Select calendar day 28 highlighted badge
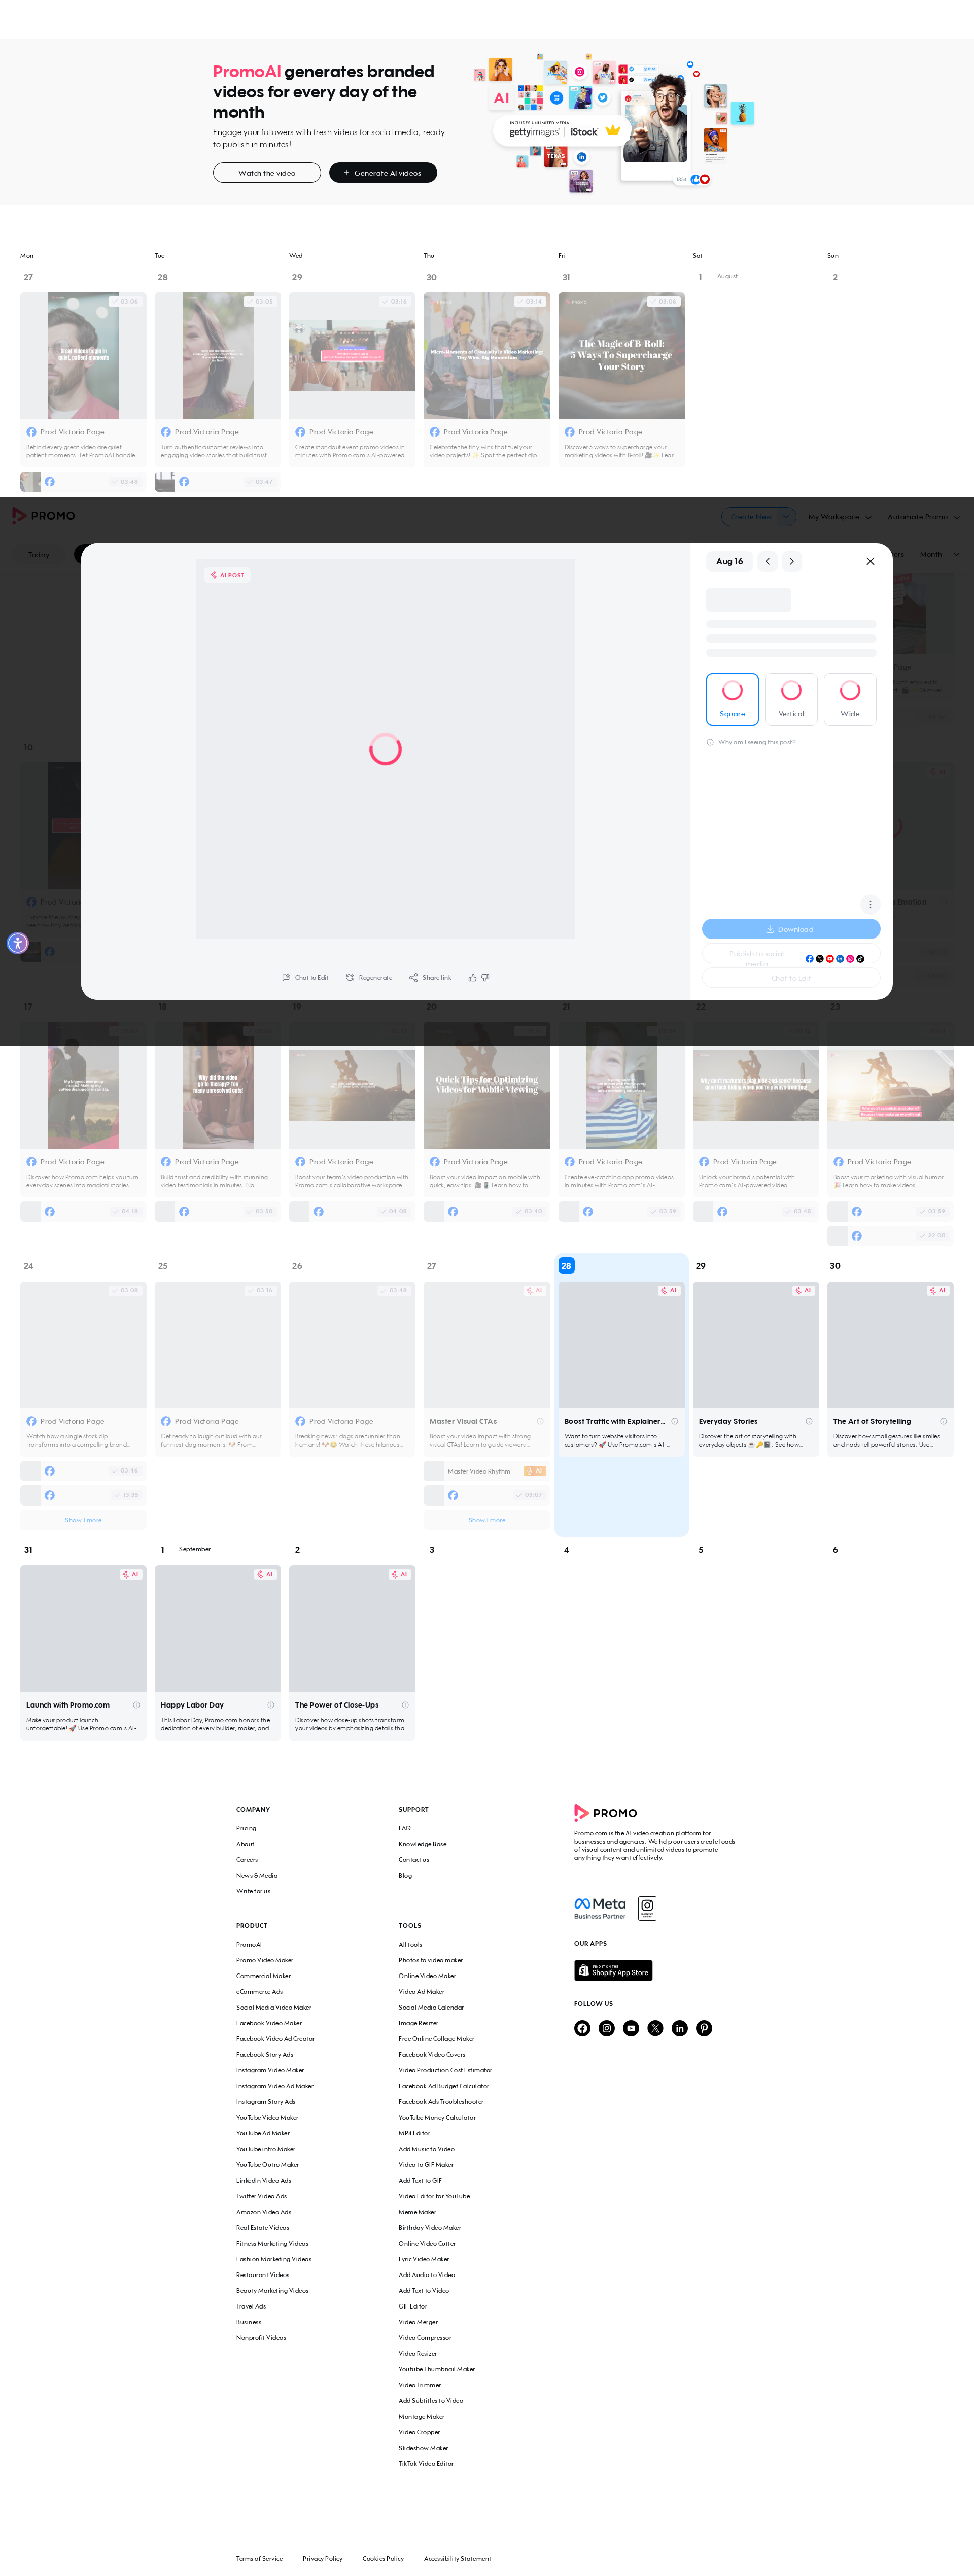The image size is (974, 2576). tap(567, 1266)
